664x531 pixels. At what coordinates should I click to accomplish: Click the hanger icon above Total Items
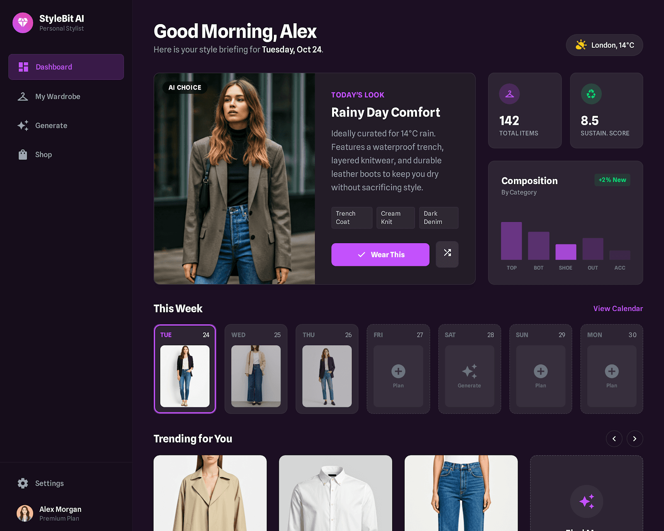click(x=509, y=94)
